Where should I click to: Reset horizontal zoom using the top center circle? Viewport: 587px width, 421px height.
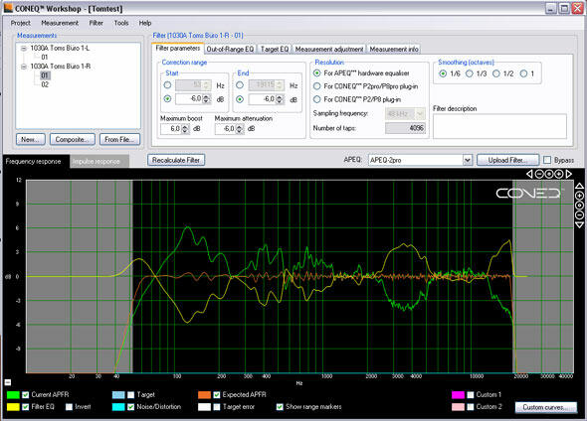click(549, 174)
